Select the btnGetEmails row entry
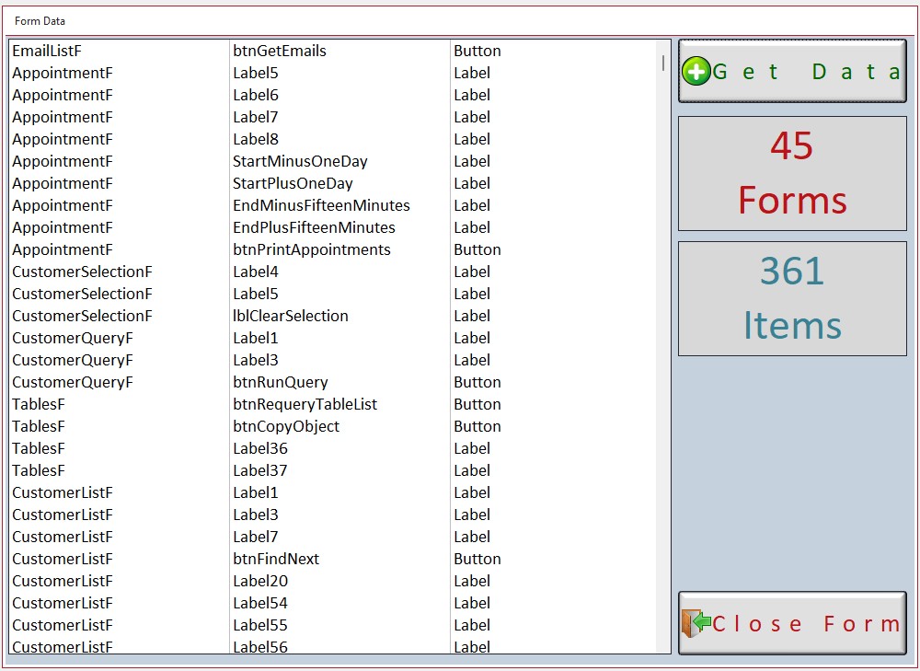The image size is (920, 671). (280, 51)
